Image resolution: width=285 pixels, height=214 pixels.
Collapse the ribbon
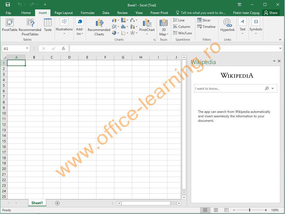pos(280,40)
